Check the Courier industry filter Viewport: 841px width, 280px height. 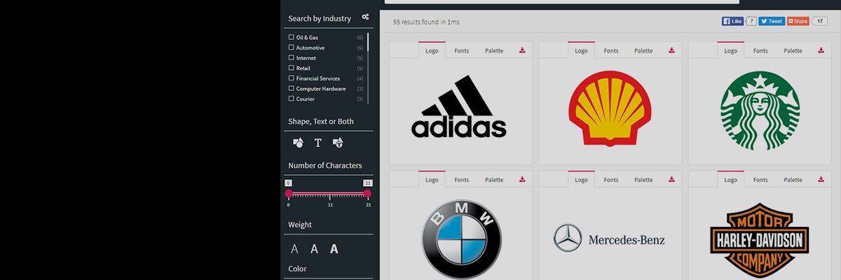pyautogui.click(x=291, y=99)
